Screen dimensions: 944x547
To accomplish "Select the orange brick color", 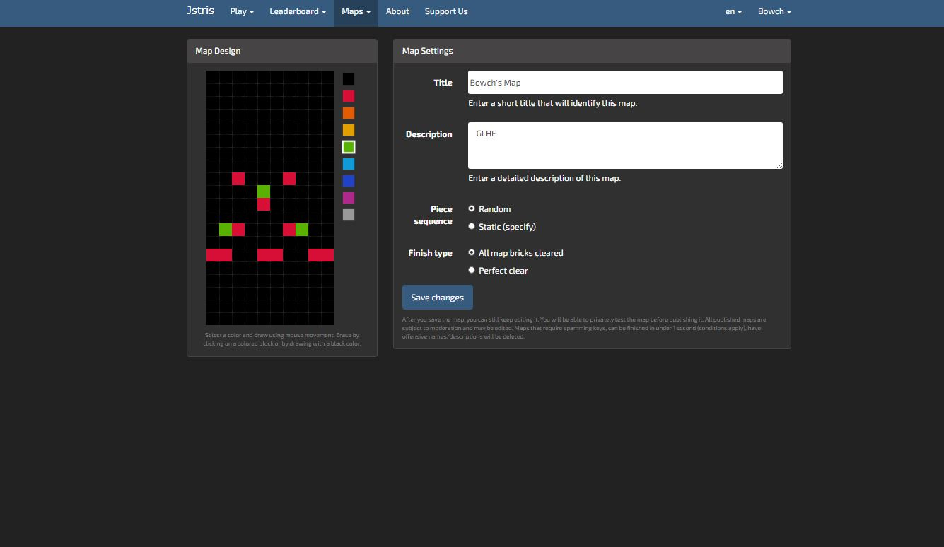I will pos(349,112).
